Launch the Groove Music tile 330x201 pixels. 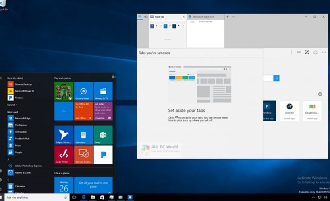click(83, 91)
